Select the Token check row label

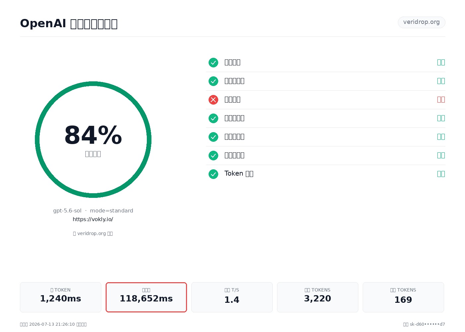[x=239, y=174]
